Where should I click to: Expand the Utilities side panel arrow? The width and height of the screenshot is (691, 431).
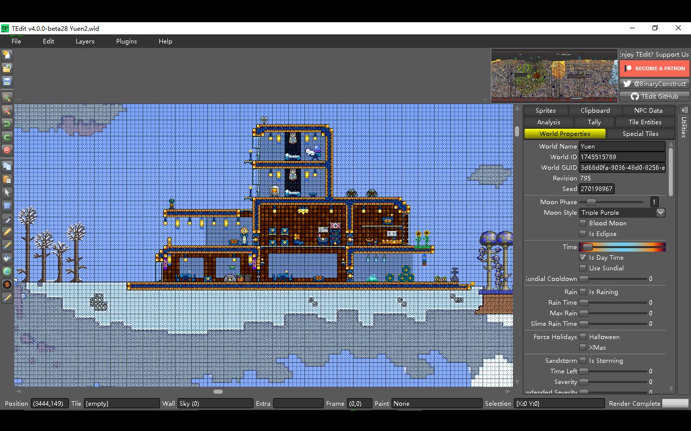click(683, 110)
